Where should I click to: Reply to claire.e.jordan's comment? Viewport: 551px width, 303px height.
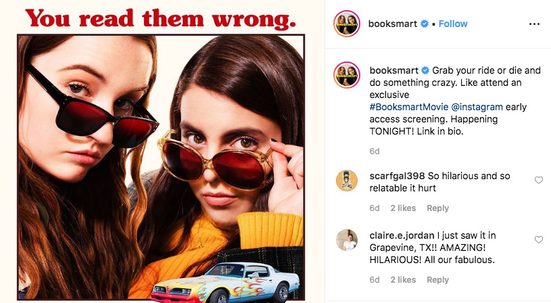click(437, 280)
